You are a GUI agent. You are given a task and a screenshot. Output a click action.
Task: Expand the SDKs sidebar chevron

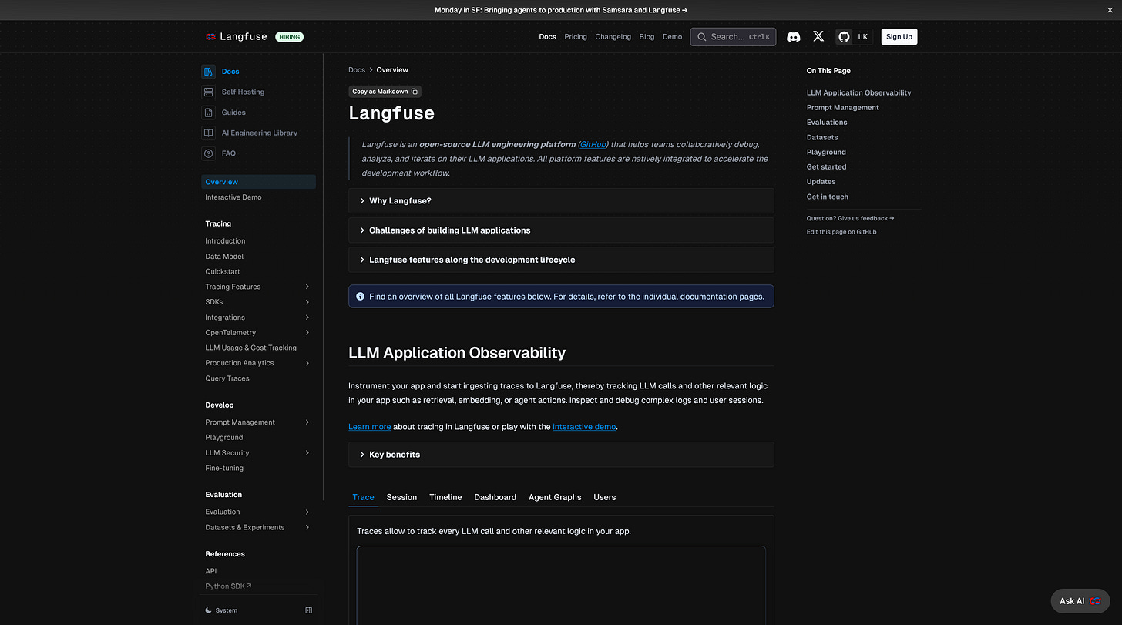coord(307,302)
